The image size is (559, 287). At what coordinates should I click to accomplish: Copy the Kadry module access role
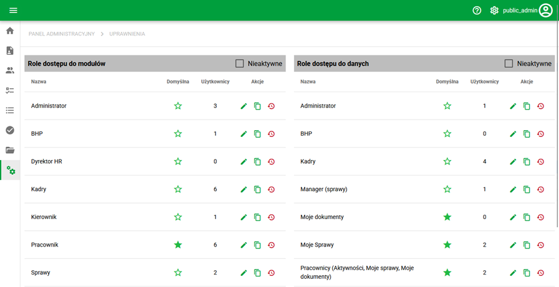coord(257,189)
